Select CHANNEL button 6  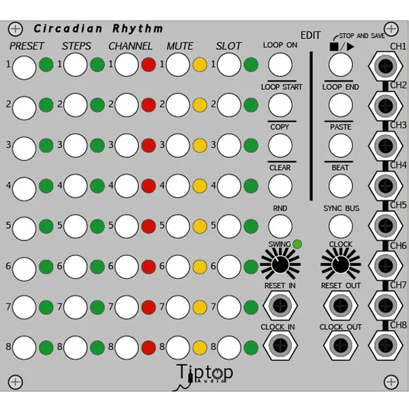coord(127,267)
